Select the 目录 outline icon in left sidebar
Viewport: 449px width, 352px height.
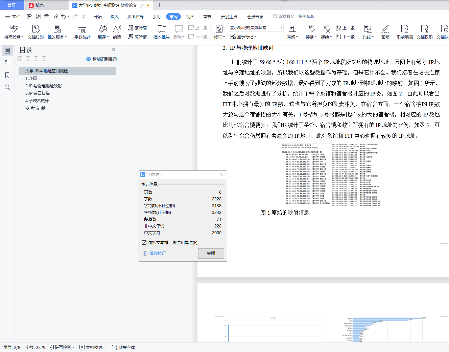click(x=7, y=51)
